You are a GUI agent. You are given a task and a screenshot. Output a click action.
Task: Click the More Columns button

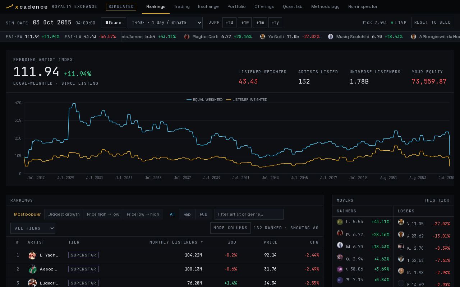point(230,228)
